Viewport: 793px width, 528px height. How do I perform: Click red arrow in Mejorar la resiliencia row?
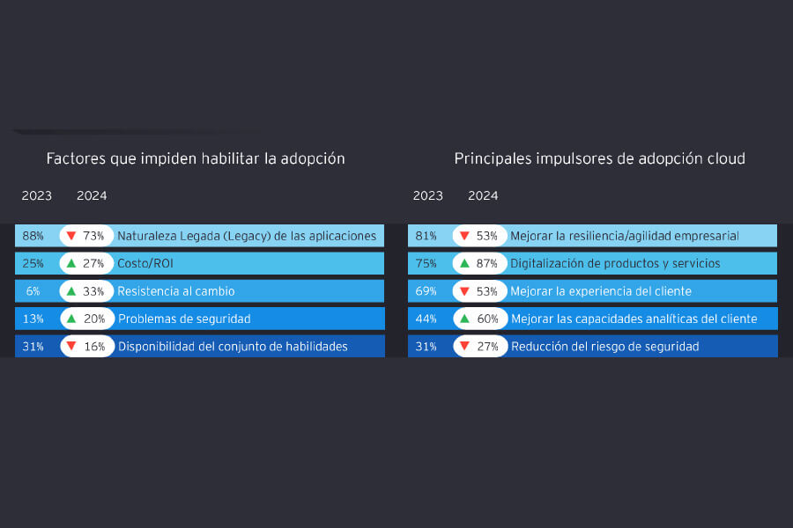[x=464, y=236]
